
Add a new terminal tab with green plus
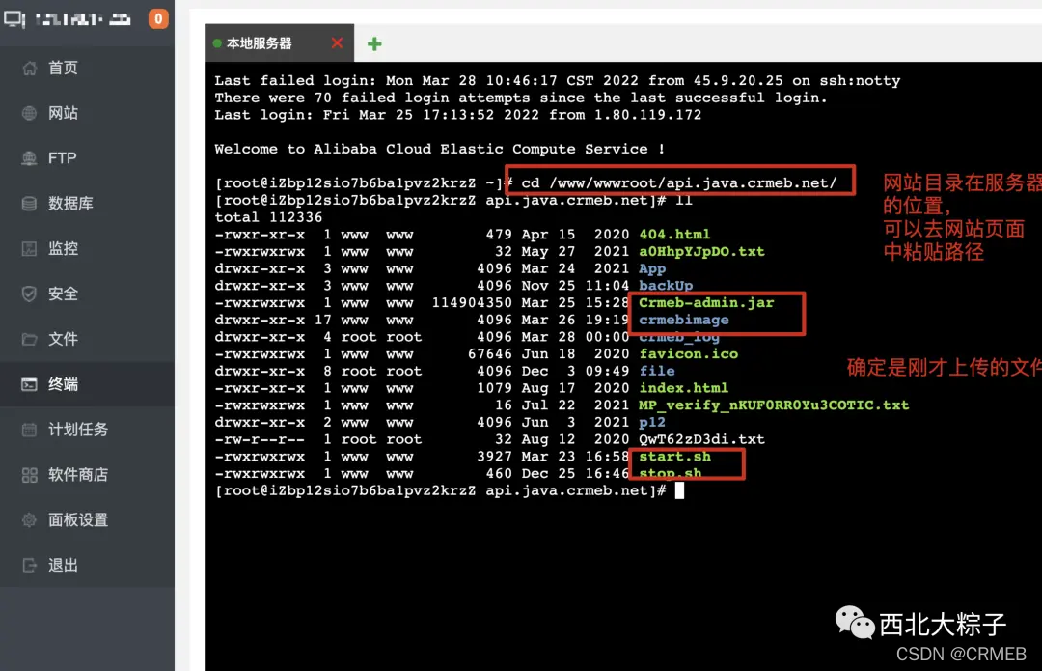pos(374,43)
